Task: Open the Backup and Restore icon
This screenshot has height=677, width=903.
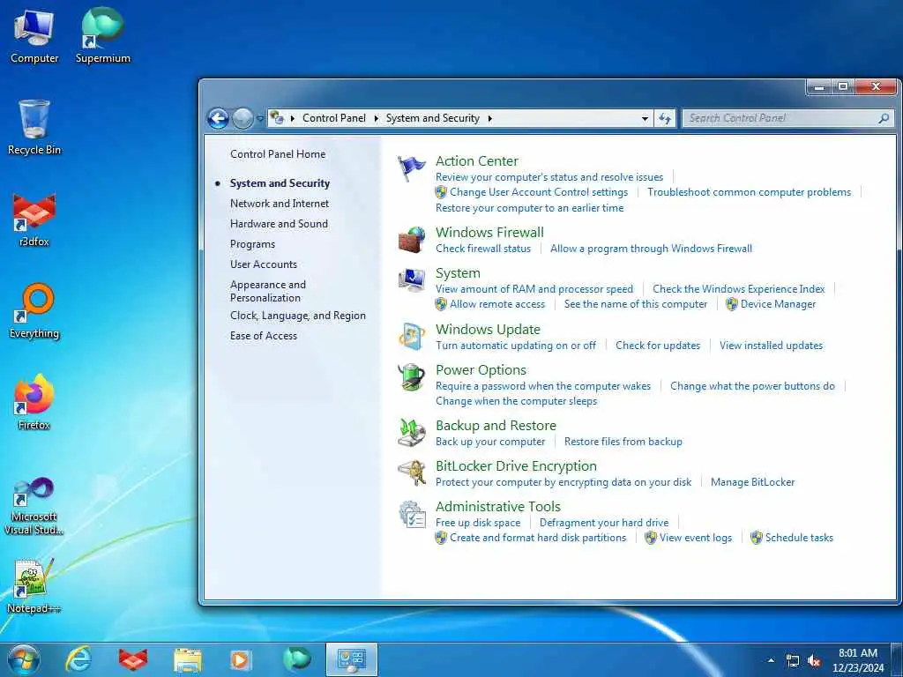Action: (x=411, y=432)
